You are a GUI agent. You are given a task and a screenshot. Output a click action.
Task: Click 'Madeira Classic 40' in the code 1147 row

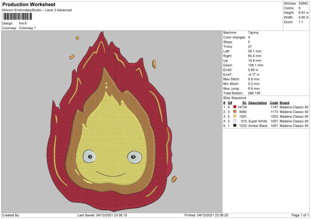(294, 107)
